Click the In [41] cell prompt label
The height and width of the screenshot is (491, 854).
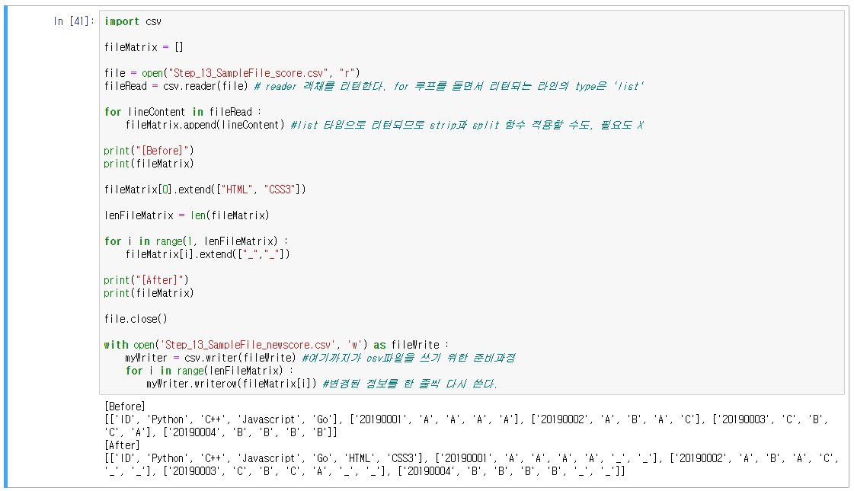coord(74,21)
